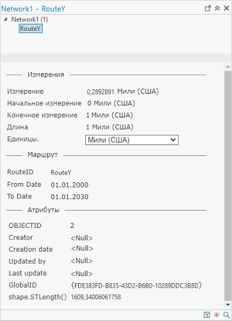Click the From Date value 01.01.2000

(69, 185)
